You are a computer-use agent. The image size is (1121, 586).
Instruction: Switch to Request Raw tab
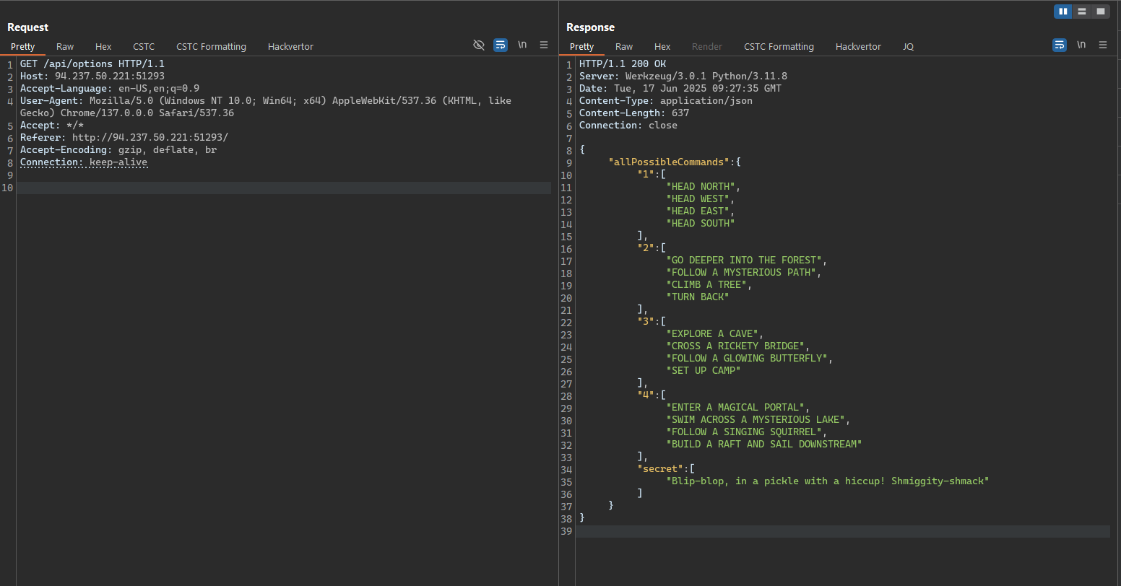click(65, 47)
